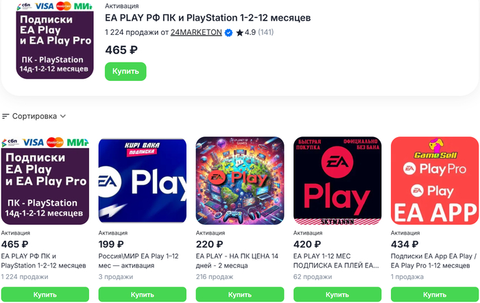Expand the Сортировка dropdown chevron
This screenshot has width=480, height=303.
63,117
